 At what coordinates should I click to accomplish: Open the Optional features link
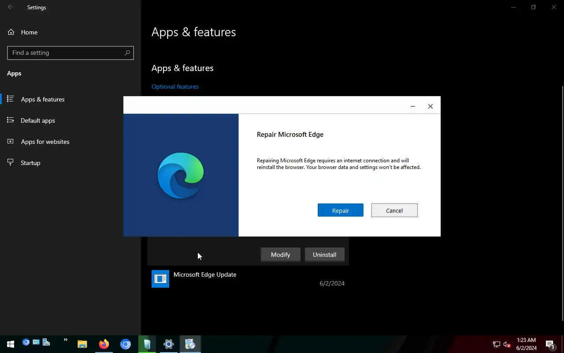tap(175, 86)
